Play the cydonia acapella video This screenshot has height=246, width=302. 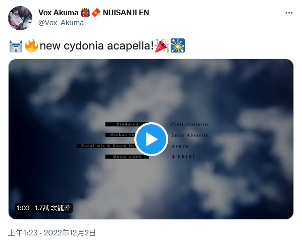151,139
